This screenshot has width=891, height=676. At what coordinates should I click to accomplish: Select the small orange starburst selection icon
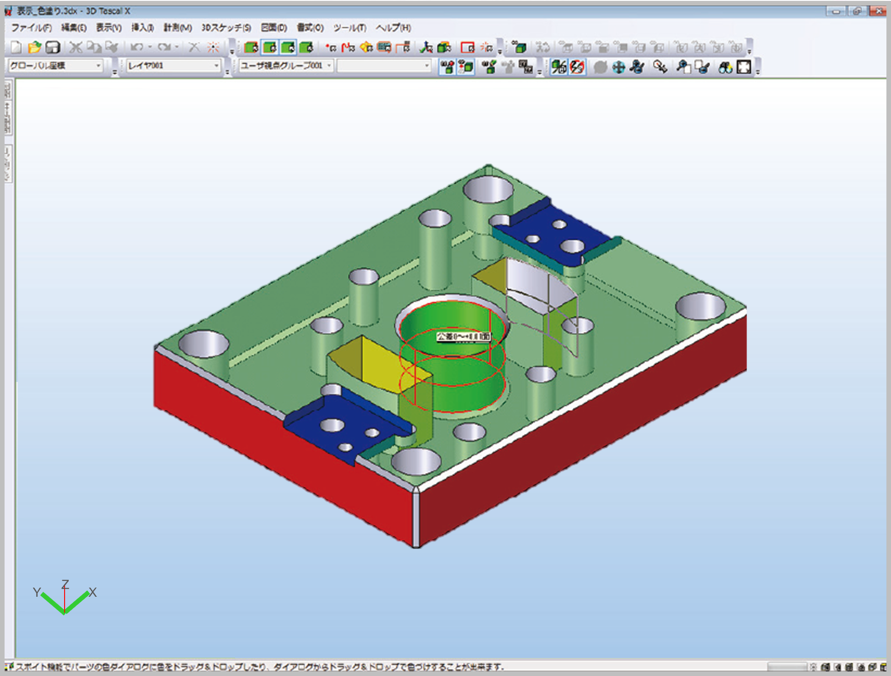pyautogui.click(x=486, y=47)
